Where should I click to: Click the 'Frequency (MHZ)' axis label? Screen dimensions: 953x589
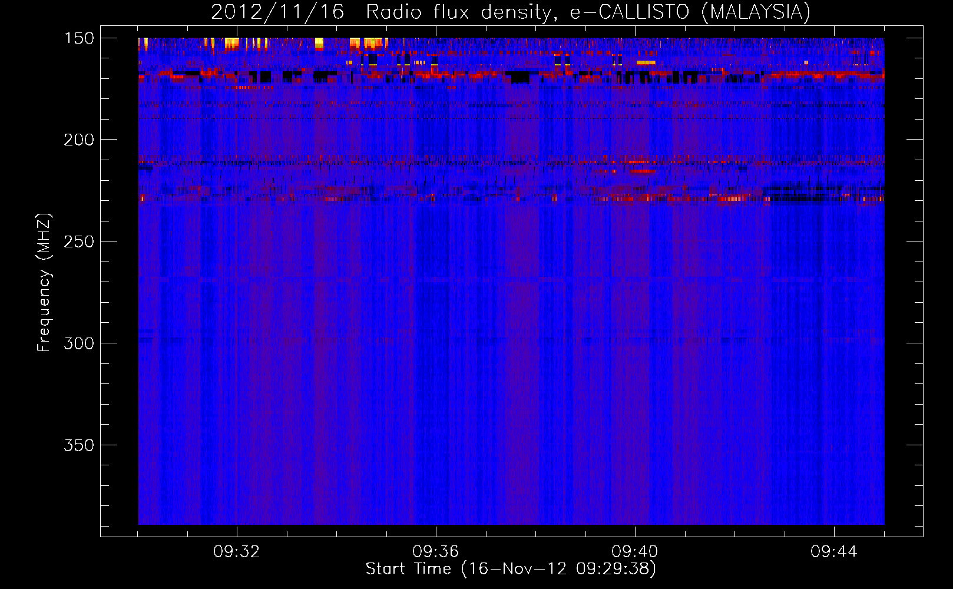44,283
